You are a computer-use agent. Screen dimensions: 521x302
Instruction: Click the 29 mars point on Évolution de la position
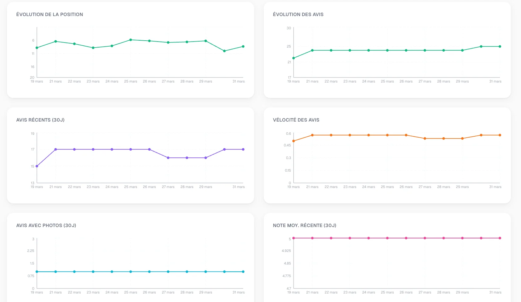click(x=206, y=41)
